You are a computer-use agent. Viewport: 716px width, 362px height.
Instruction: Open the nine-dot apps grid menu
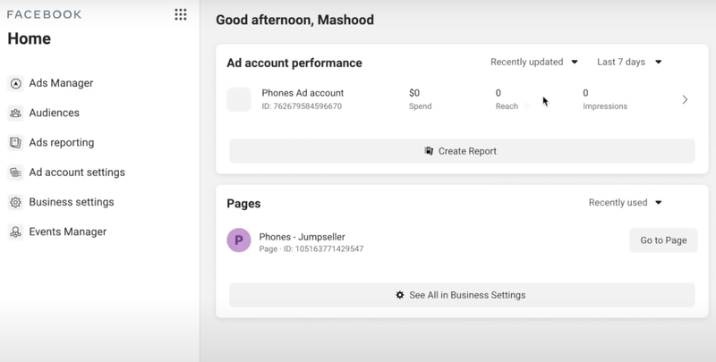point(180,14)
